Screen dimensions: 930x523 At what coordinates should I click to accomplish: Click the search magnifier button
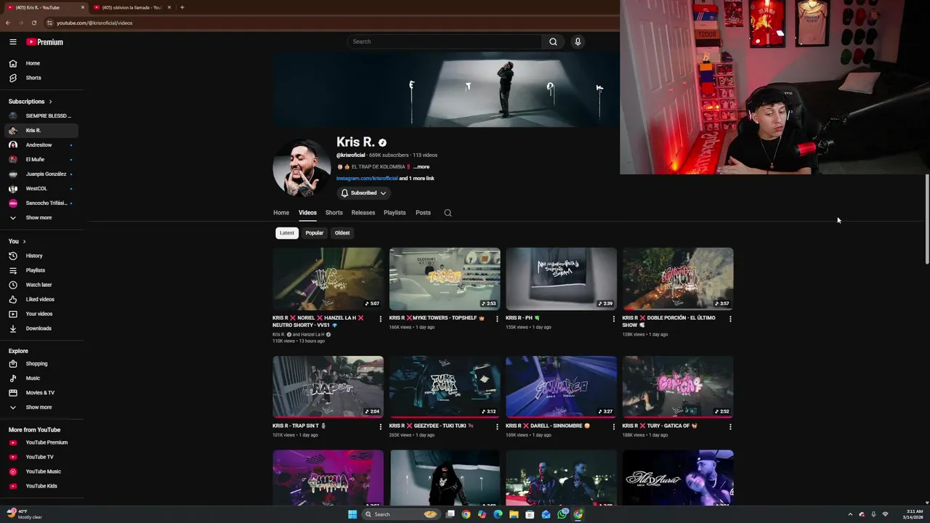pos(553,41)
